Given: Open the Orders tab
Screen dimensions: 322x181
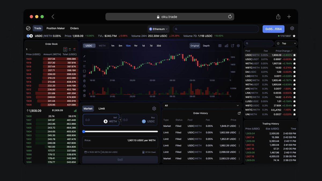Looking at the screenshot, I should tap(74, 28).
